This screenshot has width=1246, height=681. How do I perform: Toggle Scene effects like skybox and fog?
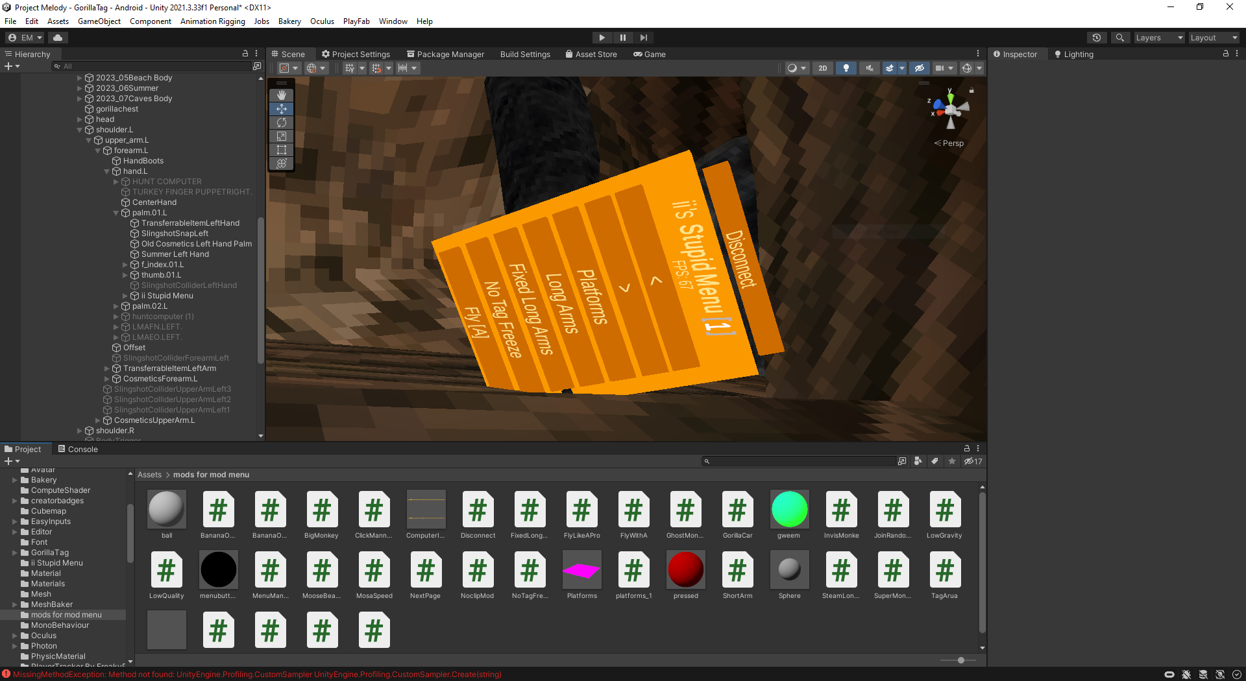point(890,68)
